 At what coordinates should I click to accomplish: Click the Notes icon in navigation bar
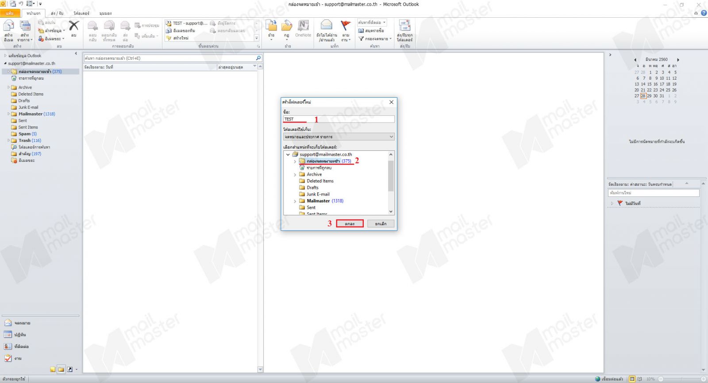pyautogui.click(x=53, y=369)
